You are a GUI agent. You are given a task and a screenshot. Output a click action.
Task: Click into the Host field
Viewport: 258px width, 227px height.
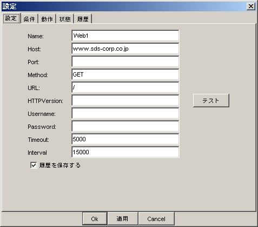[125, 49]
